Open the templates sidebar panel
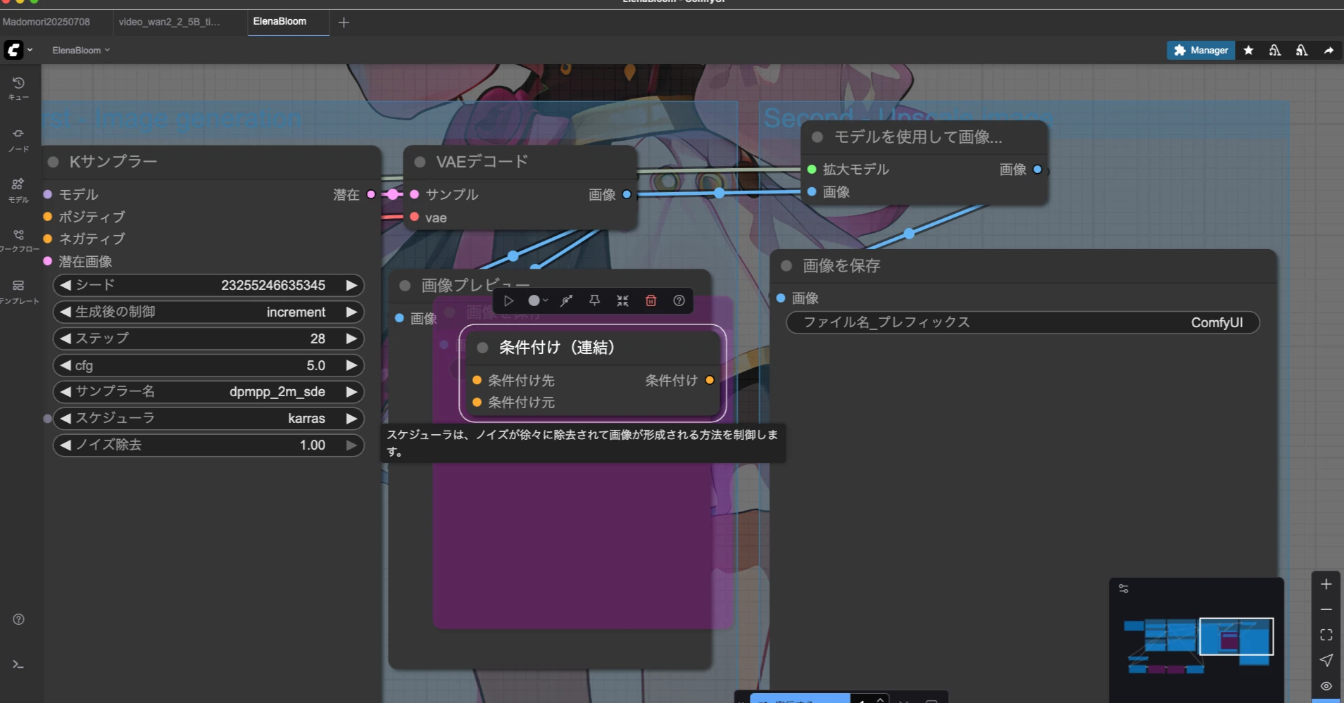The height and width of the screenshot is (703, 1344). (x=19, y=285)
